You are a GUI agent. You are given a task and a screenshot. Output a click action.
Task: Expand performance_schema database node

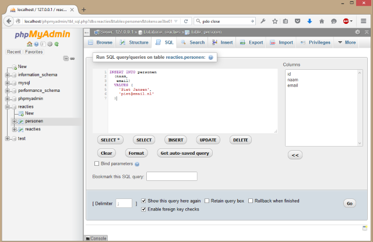point(7,91)
